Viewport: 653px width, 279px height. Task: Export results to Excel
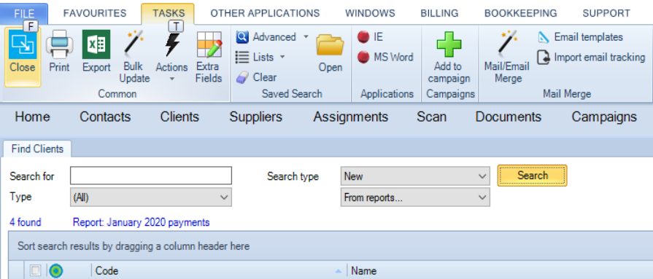[96, 44]
